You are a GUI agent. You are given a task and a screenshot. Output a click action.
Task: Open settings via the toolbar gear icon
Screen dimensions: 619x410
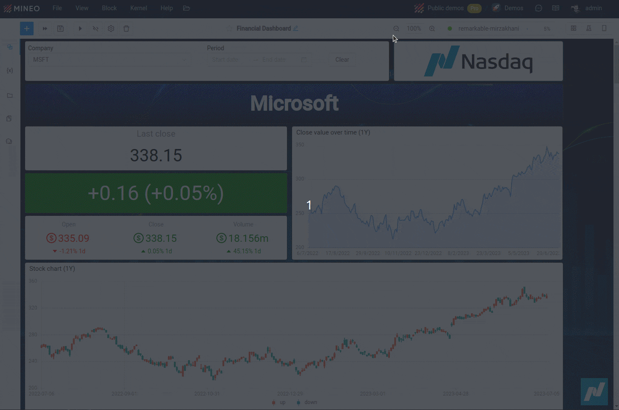click(x=111, y=29)
